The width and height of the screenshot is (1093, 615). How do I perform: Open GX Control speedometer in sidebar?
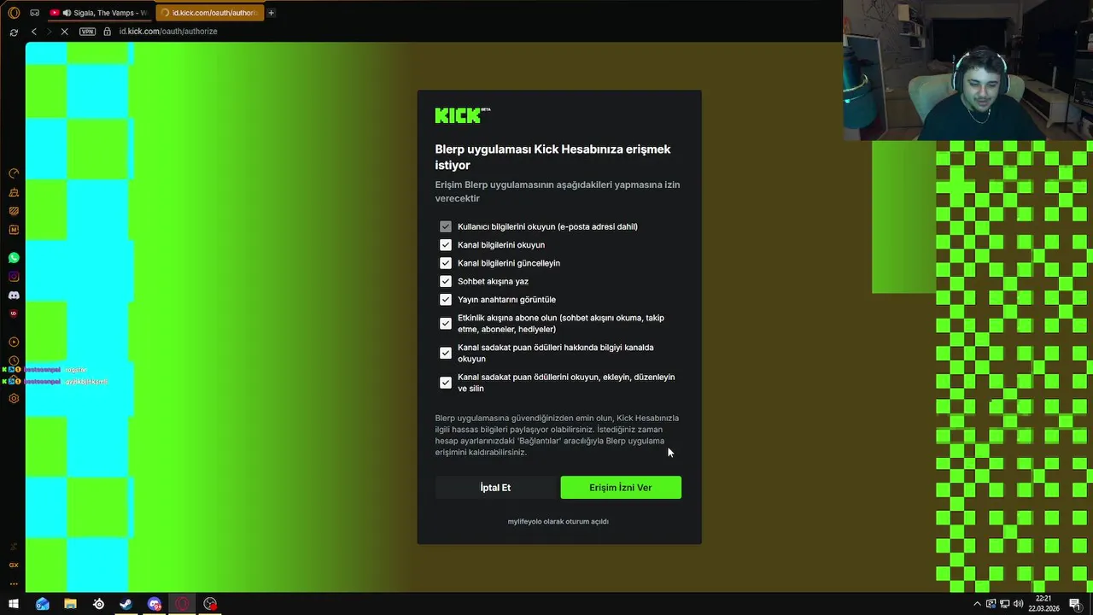click(x=14, y=173)
